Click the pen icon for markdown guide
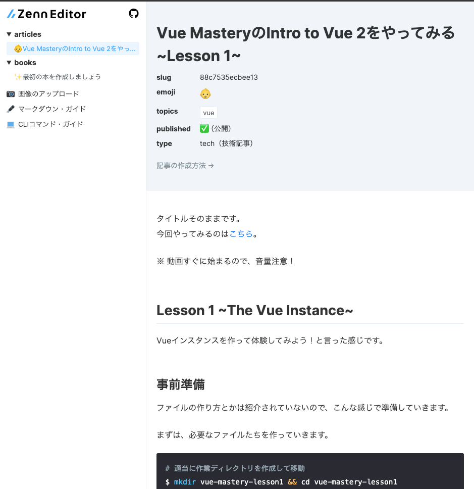This screenshot has height=489, width=474. (11, 109)
